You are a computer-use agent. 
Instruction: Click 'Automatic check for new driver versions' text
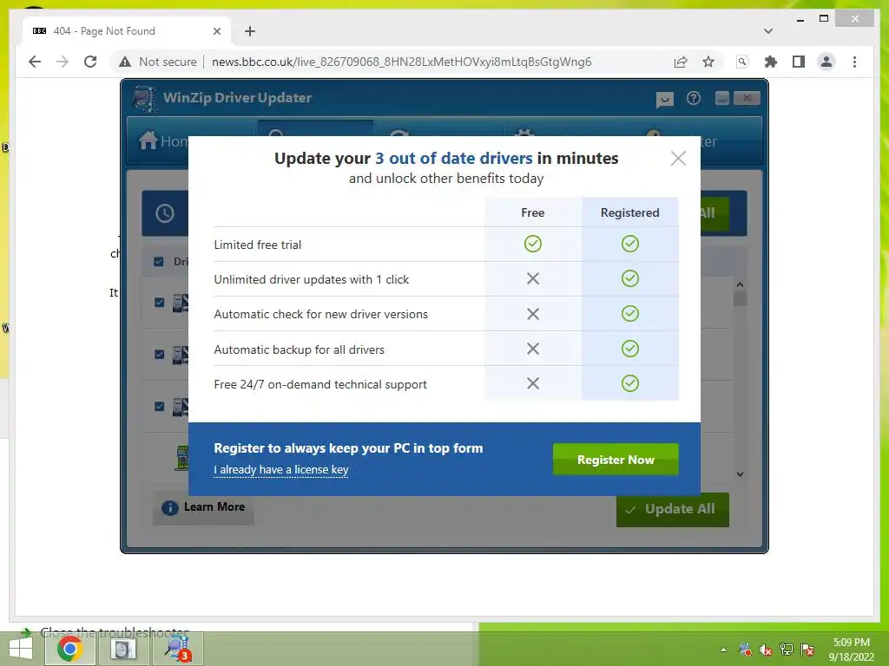321,314
